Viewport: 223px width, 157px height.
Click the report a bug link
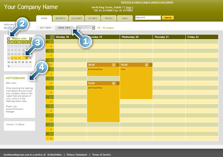pos(147,2)
